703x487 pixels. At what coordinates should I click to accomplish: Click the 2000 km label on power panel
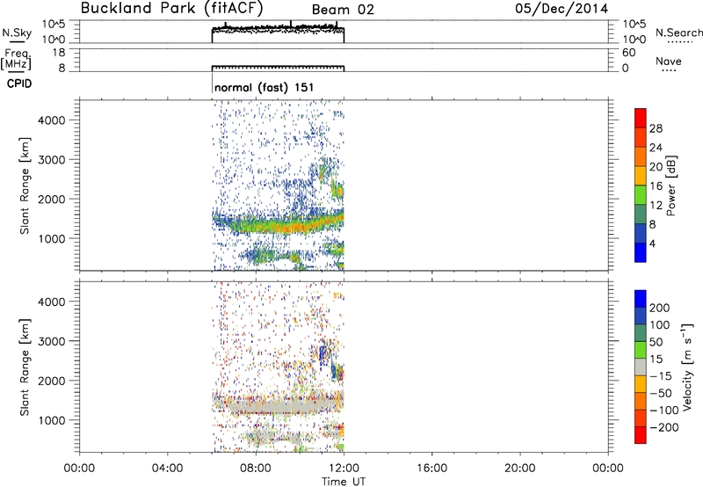(52, 199)
